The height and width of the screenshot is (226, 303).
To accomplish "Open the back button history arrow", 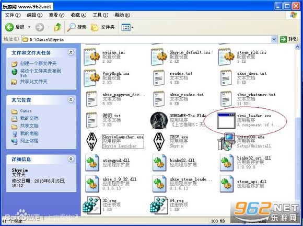I will click(29, 27).
